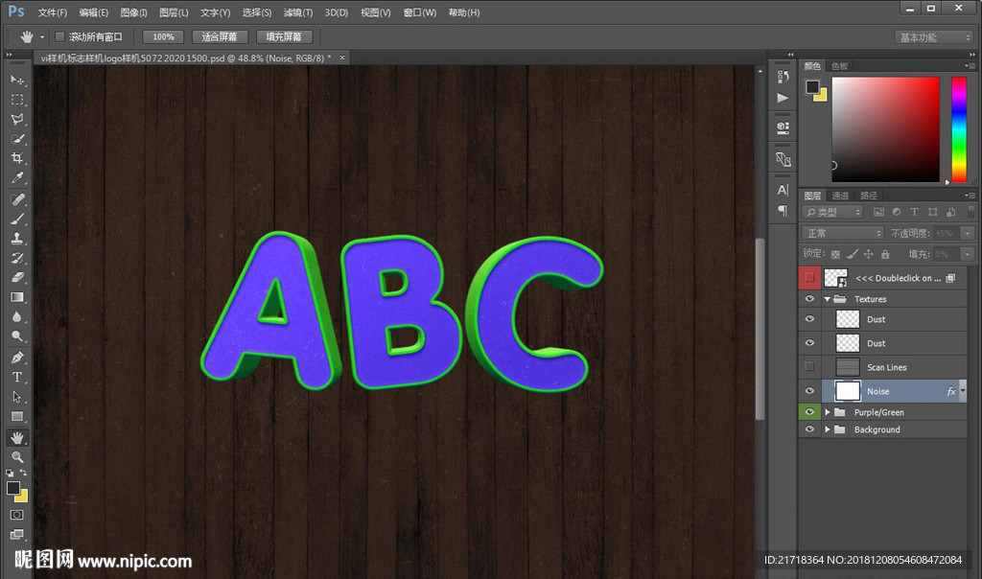The height and width of the screenshot is (579, 982).
Task: Select the Gradient tool
Action: coord(17,297)
